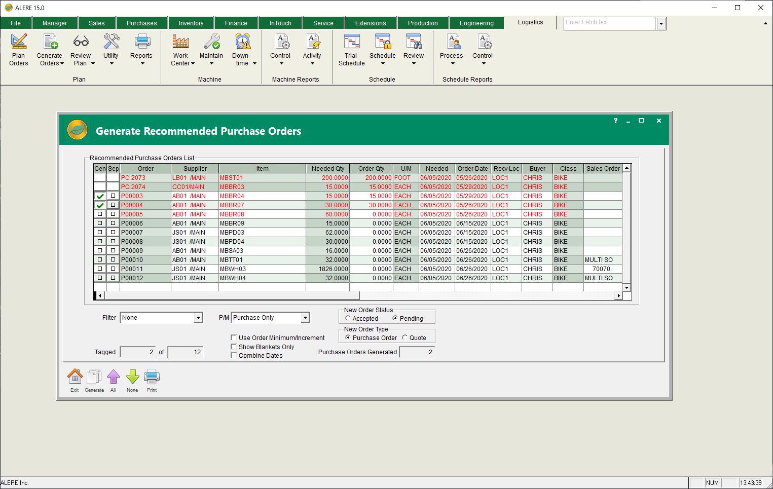The width and height of the screenshot is (773, 489).
Task: Expand the Filter dropdown
Action: click(198, 318)
